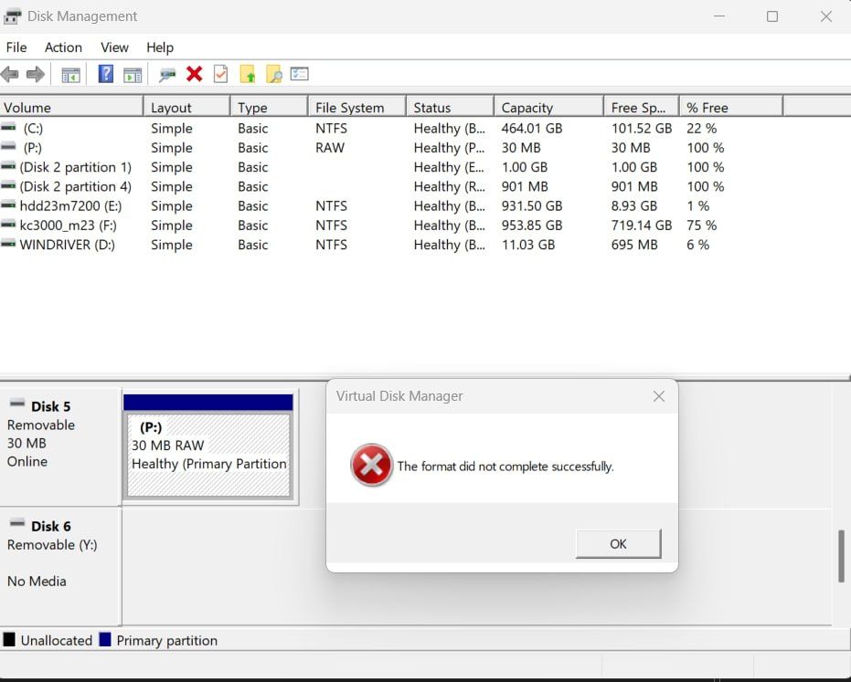Open the Action menu

(63, 47)
